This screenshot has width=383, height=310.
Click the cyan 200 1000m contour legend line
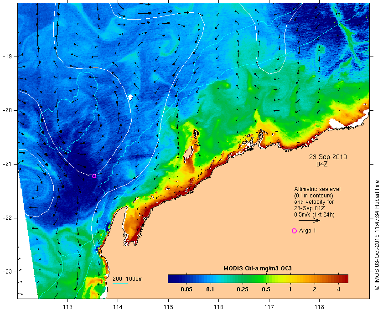[x=120, y=284]
